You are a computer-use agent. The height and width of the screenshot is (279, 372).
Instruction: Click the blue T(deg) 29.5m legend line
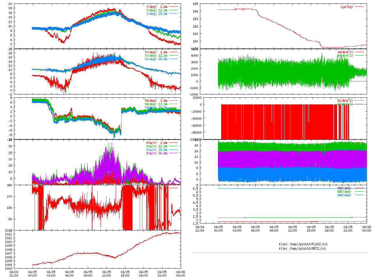pyautogui.click(x=173, y=14)
